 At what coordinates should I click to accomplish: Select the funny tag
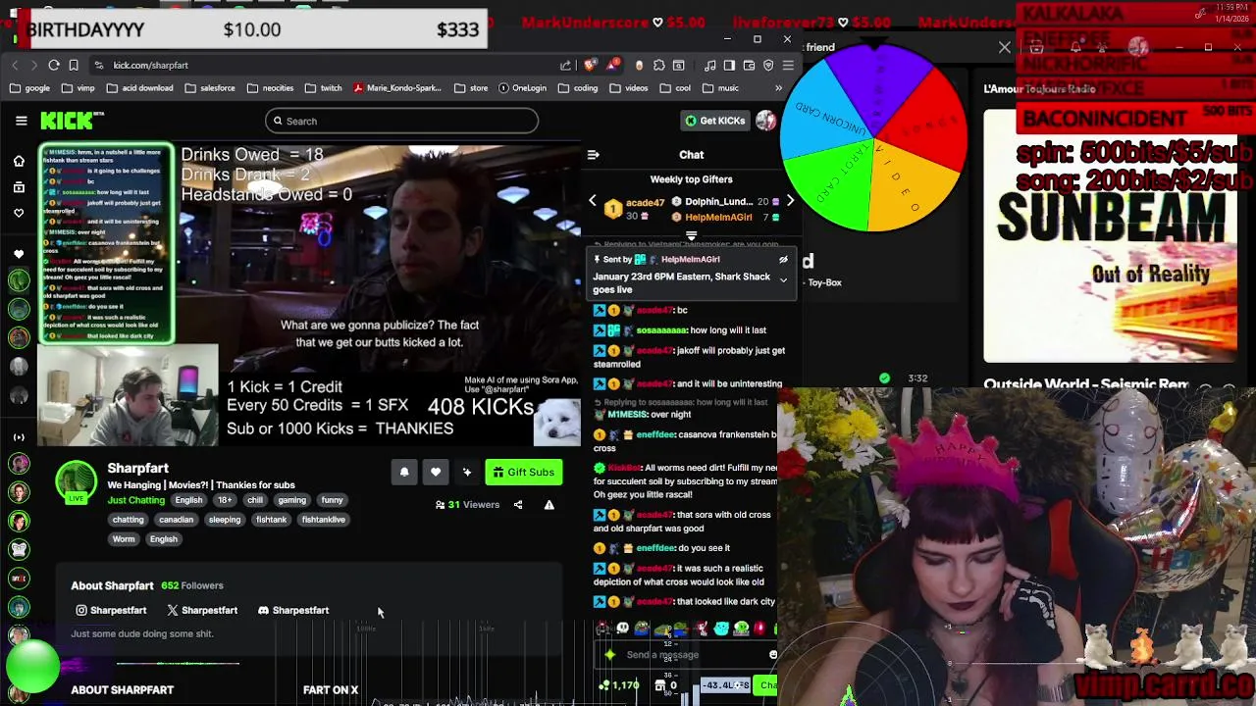[x=332, y=500]
